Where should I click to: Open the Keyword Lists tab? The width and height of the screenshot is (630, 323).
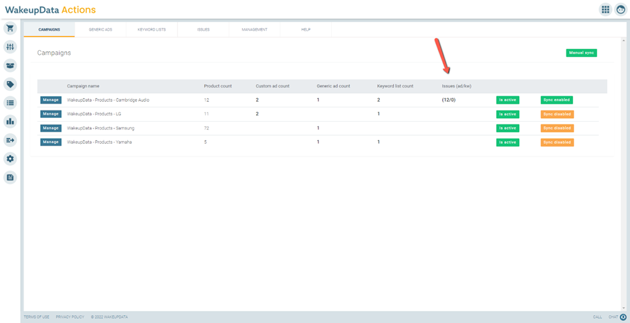(151, 29)
